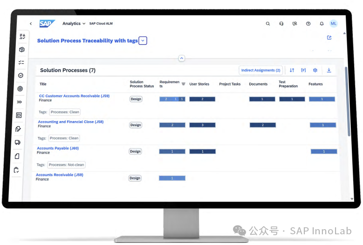Open the help question mark icon
This screenshot has width=363, height=245.
pyautogui.click(x=308, y=24)
